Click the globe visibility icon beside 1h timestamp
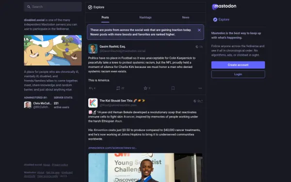This screenshot has height=182, width=291. [197, 47]
